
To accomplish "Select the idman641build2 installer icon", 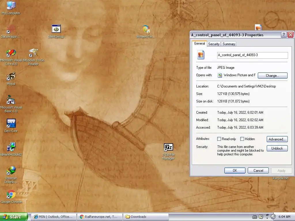I will point(11,149).
